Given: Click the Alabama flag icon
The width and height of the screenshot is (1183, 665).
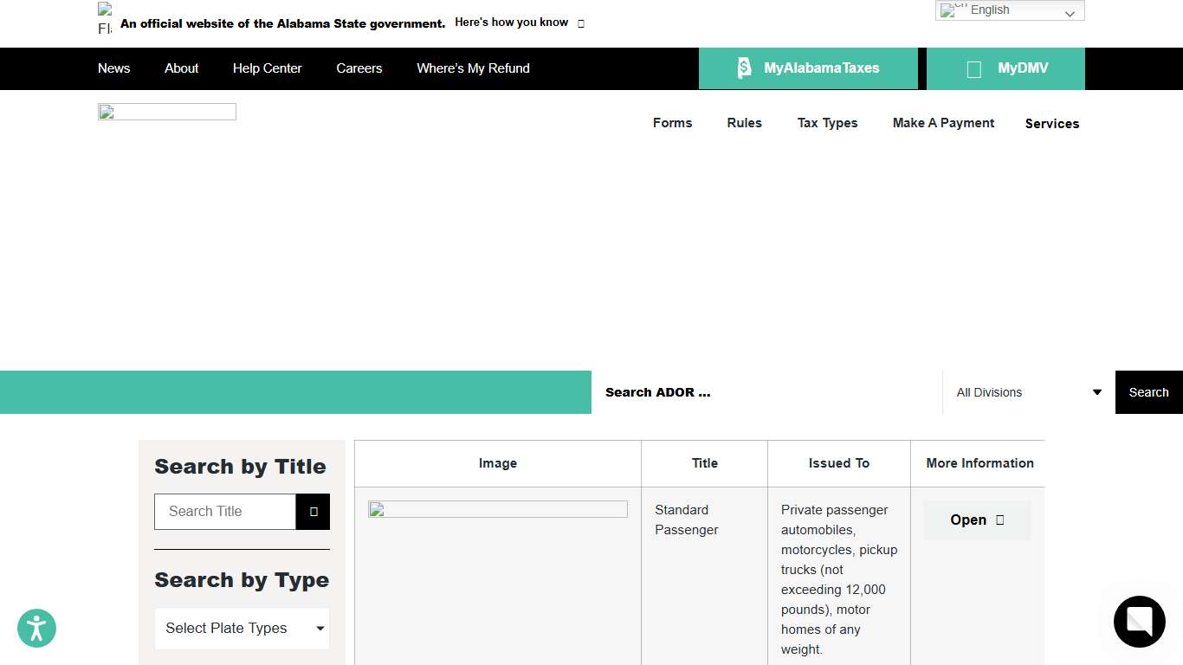Looking at the screenshot, I should pos(105,19).
